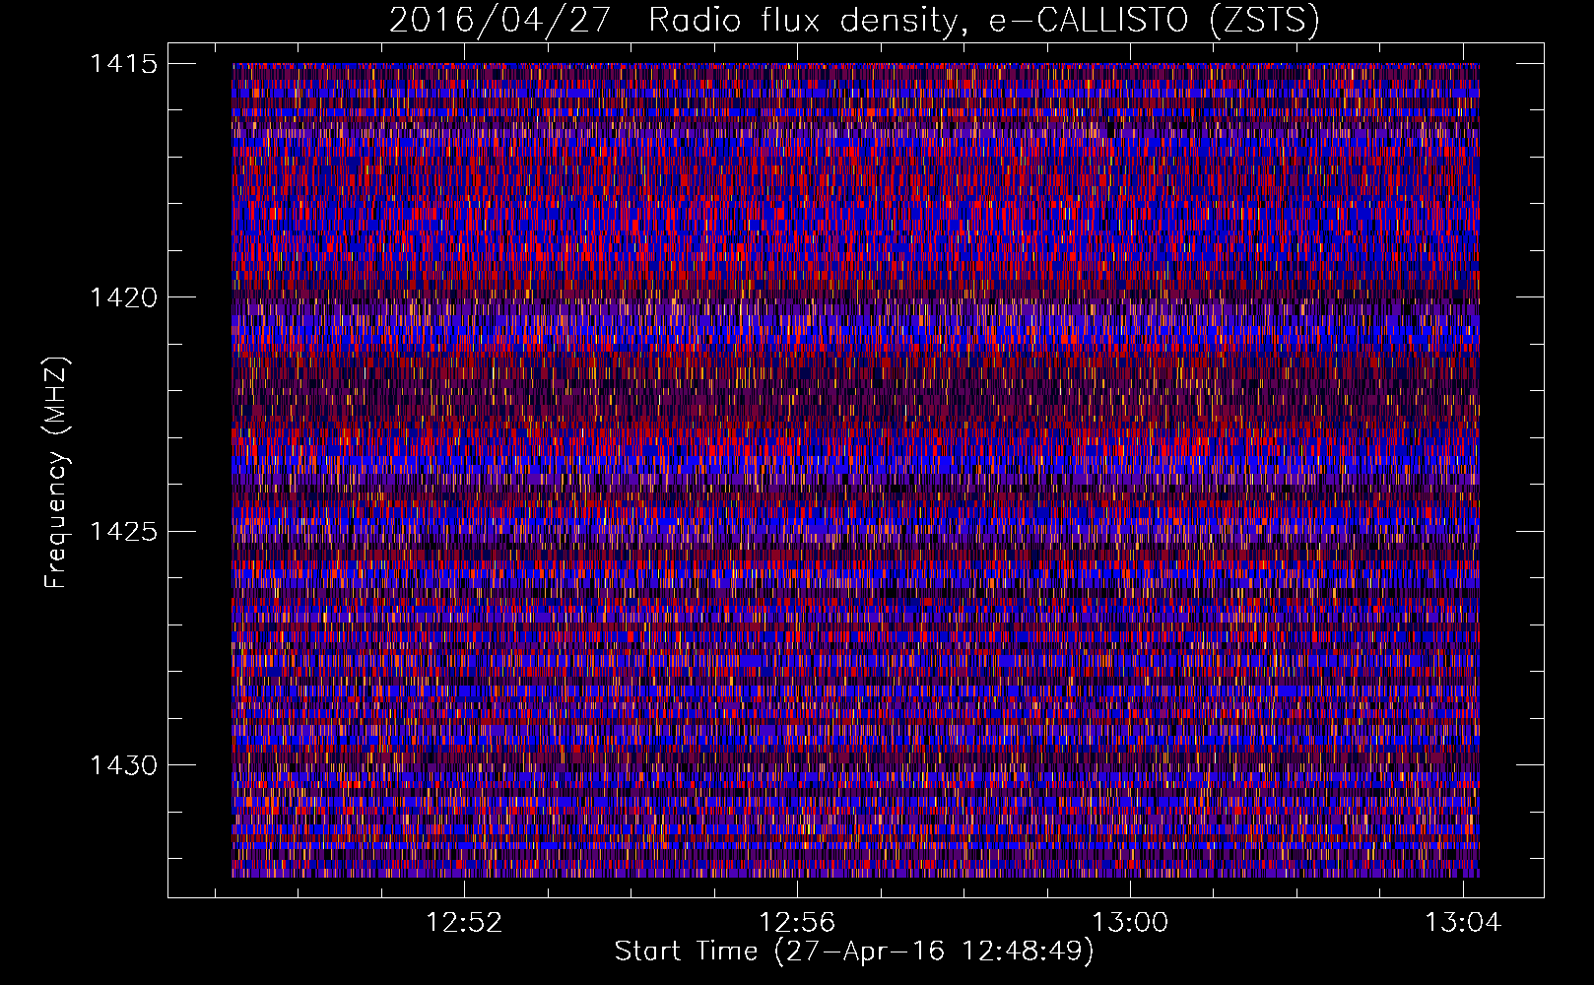Image resolution: width=1594 pixels, height=985 pixels.
Task: Click the 'Frequency (MHZ)' axis title
Action: click(x=57, y=473)
